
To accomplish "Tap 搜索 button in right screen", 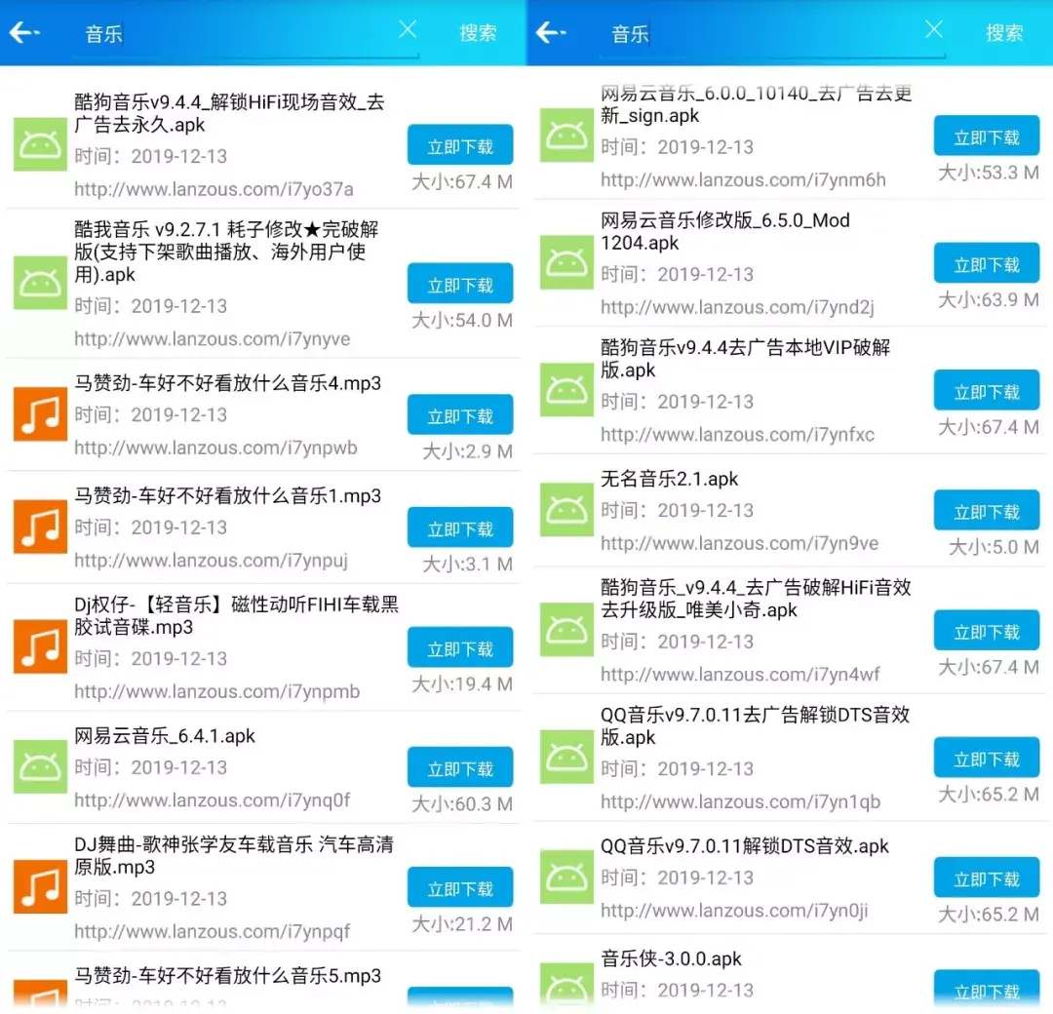I will tap(1004, 32).
